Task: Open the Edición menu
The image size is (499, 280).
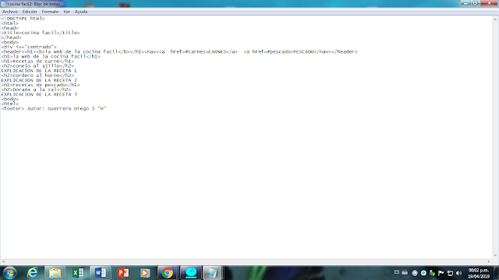Action: point(30,12)
